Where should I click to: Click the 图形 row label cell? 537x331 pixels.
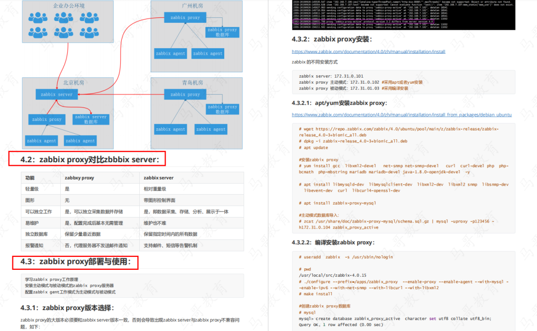click(41, 200)
